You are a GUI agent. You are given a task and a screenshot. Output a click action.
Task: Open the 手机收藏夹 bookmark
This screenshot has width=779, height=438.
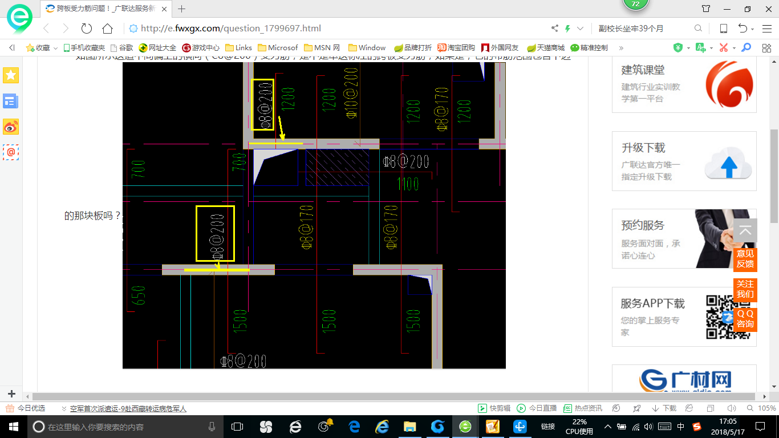[84, 48]
